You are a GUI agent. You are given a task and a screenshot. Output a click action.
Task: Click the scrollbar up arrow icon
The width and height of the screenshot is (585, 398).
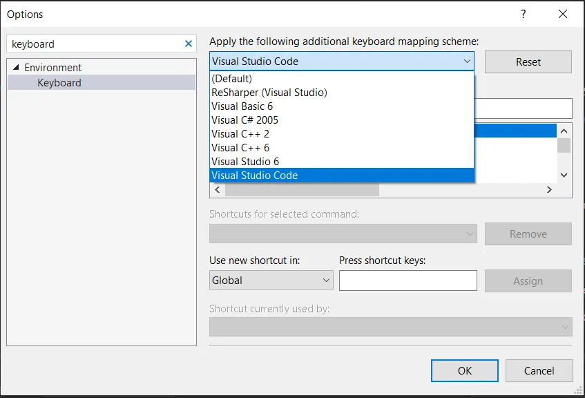[x=565, y=130]
